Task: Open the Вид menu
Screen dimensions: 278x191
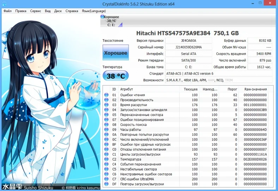Action: coord(48,11)
